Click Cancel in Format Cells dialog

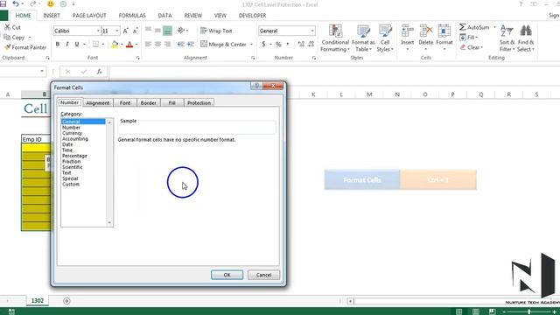[263, 275]
